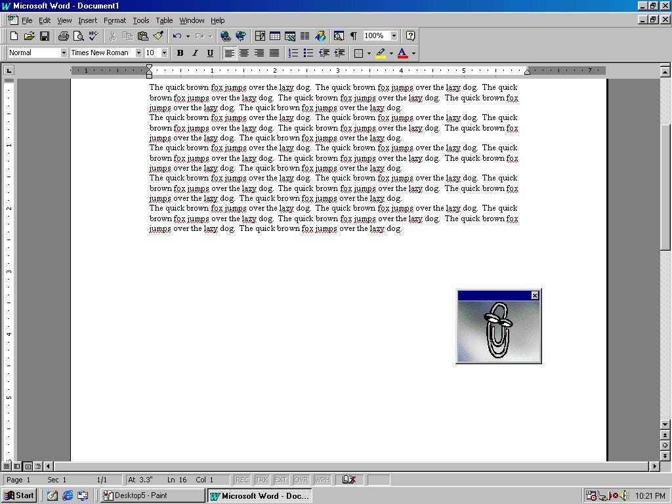Click the spelling status book icon
Screen dimensions: 672x504
[x=349, y=480]
